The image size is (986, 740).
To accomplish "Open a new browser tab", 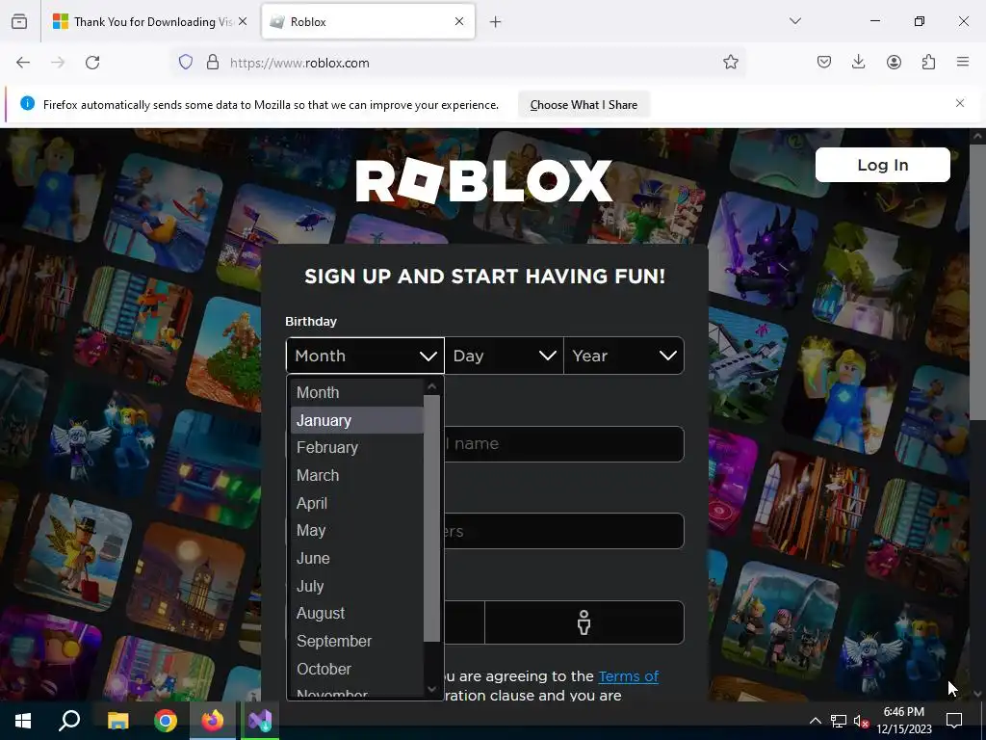I will pos(496,22).
